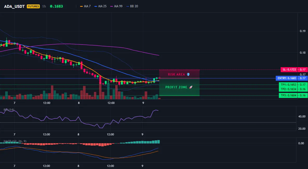Click the main chart's date label 9
Viewport: 308px width, 169px height.
[x=143, y=103]
